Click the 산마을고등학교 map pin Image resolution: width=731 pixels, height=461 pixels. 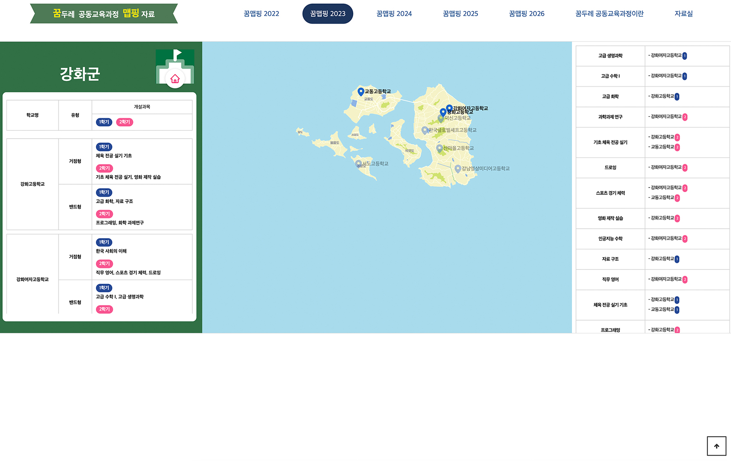click(x=440, y=149)
